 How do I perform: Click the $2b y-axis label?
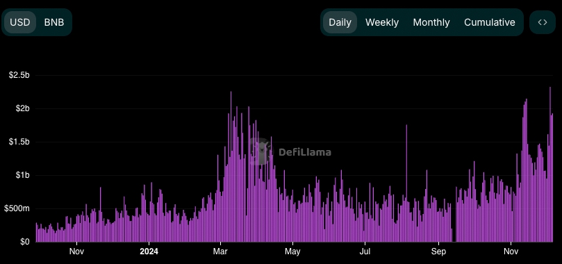pyautogui.click(x=22, y=108)
